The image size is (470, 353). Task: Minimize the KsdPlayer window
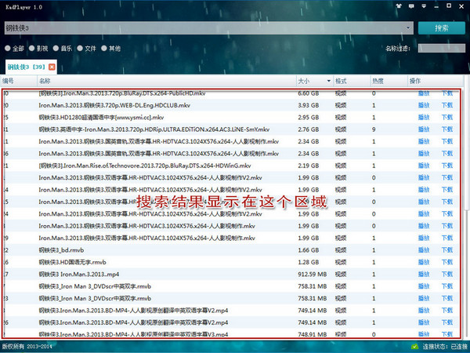coord(437,6)
